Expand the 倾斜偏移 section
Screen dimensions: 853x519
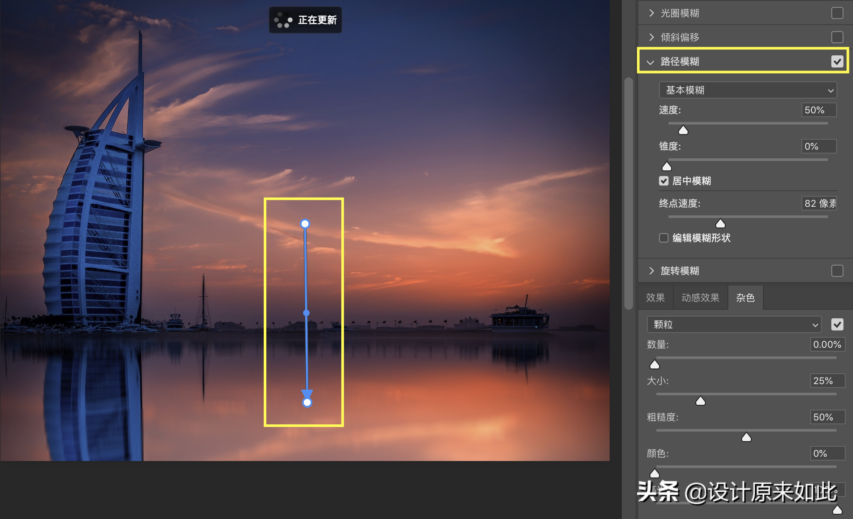(x=651, y=37)
